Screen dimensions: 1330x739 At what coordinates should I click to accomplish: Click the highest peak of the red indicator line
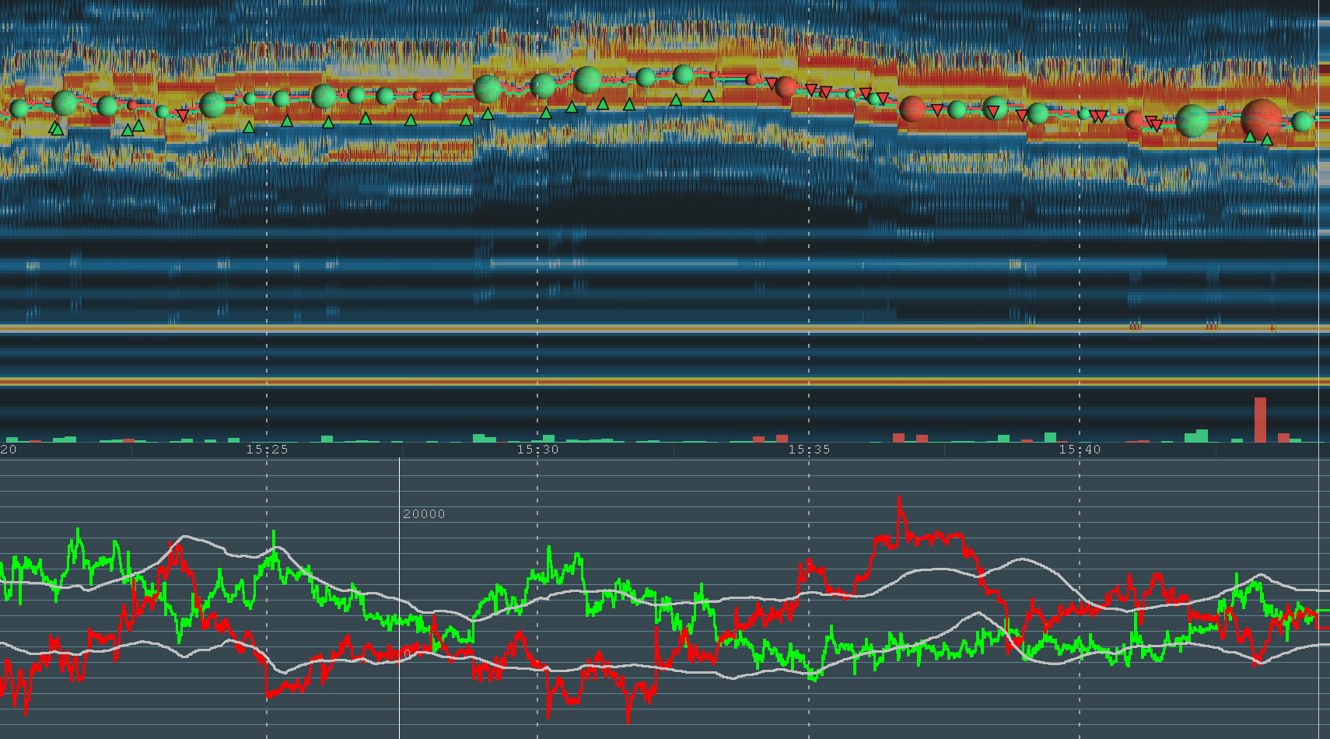pyautogui.click(x=899, y=499)
